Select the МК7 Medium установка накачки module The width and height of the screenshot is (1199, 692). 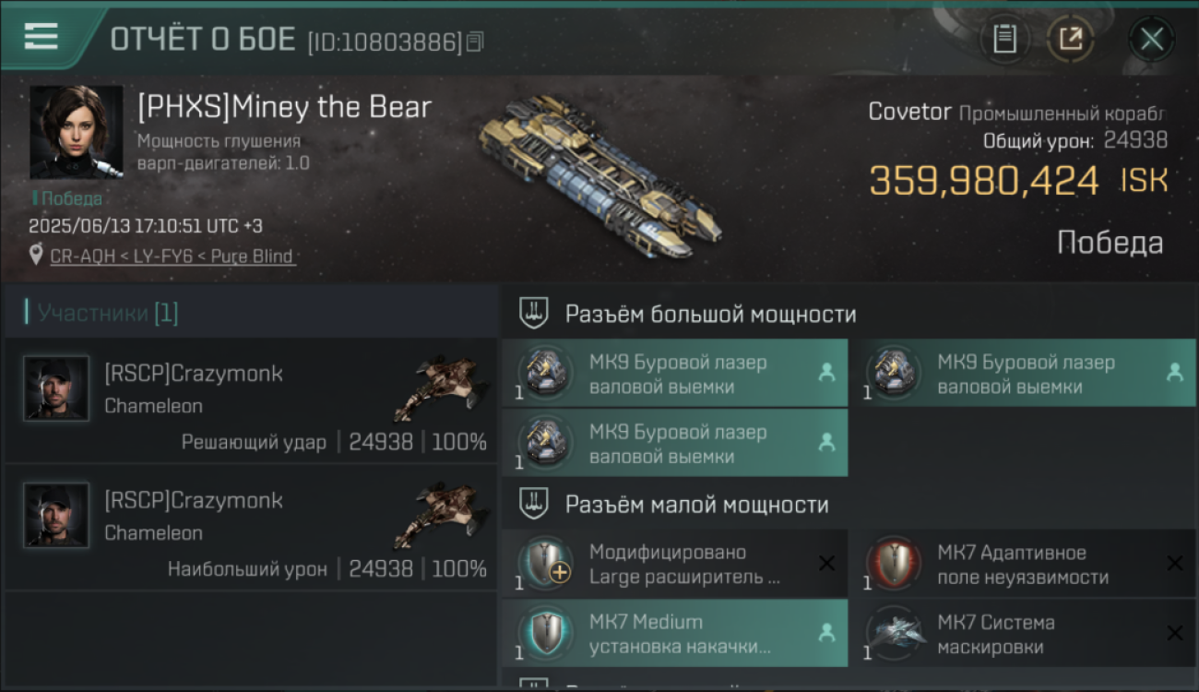coord(674,633)
